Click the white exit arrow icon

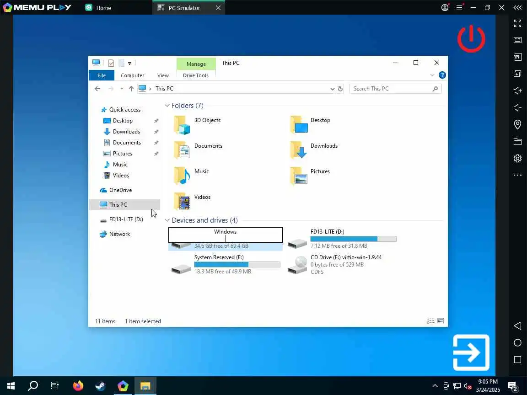(x=471, y=352)
